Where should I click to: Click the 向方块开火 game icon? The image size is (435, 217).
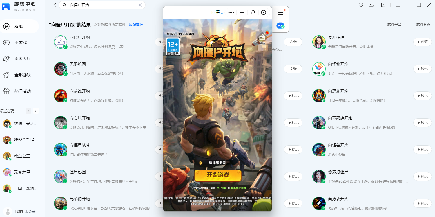point(319,203)
